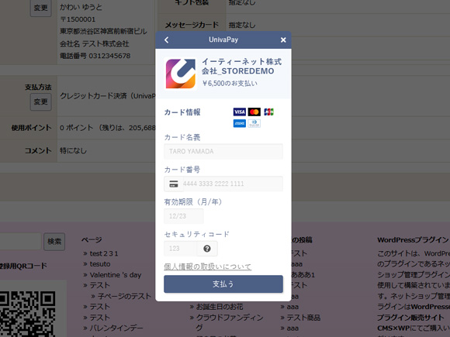
Task: Click the WordPressプラグイン heading
Action: 413,240
